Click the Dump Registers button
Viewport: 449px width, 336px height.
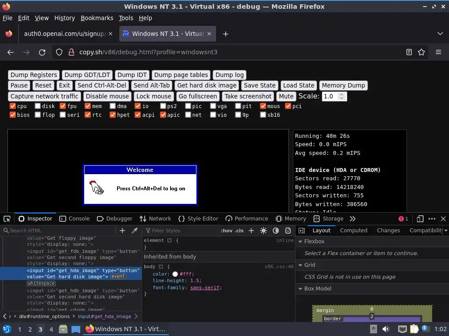pyautogui.click(x=34, y=75)
